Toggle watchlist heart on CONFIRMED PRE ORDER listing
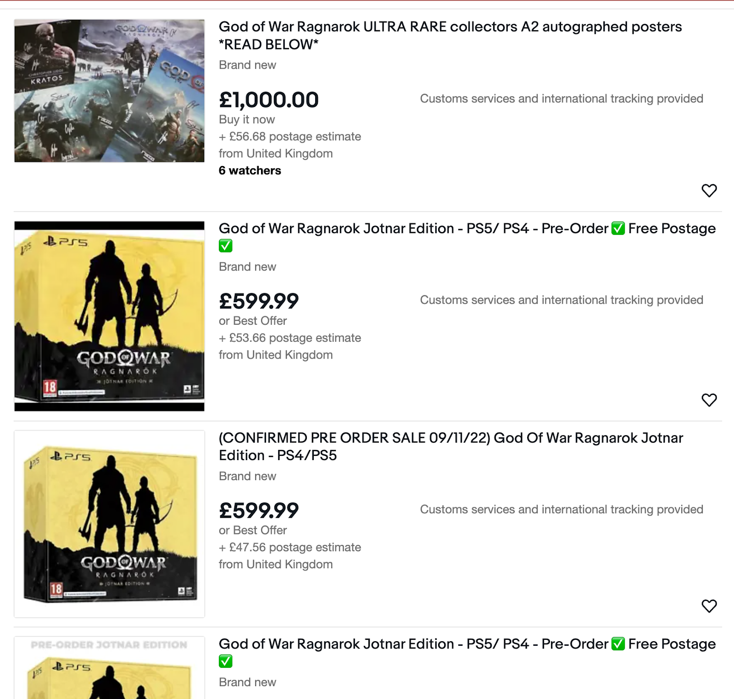Viewport: 734px width, 699px height. pyautogui.click(x=709, y=606)
